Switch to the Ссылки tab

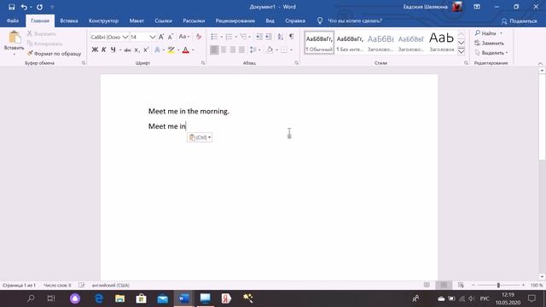pos(163,20)
